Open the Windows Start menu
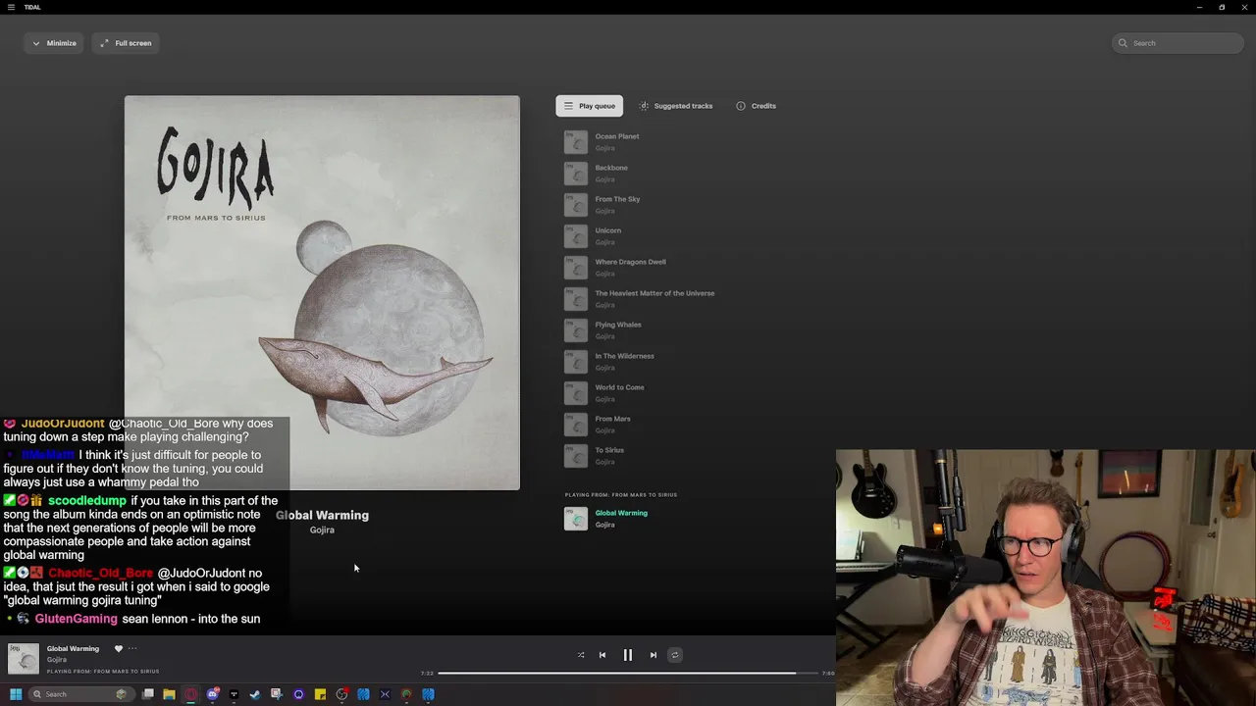The width and height of the screenshot is (1256, 706). tap(16, 694)
